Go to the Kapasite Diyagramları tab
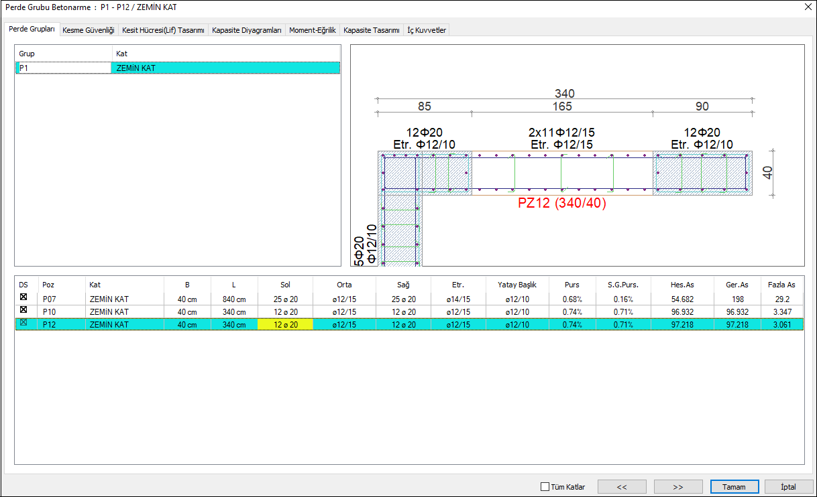817x497 pixels. pos(246,30)
